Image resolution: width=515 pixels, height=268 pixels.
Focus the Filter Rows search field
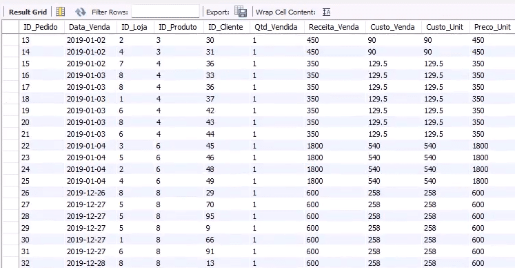165,12
